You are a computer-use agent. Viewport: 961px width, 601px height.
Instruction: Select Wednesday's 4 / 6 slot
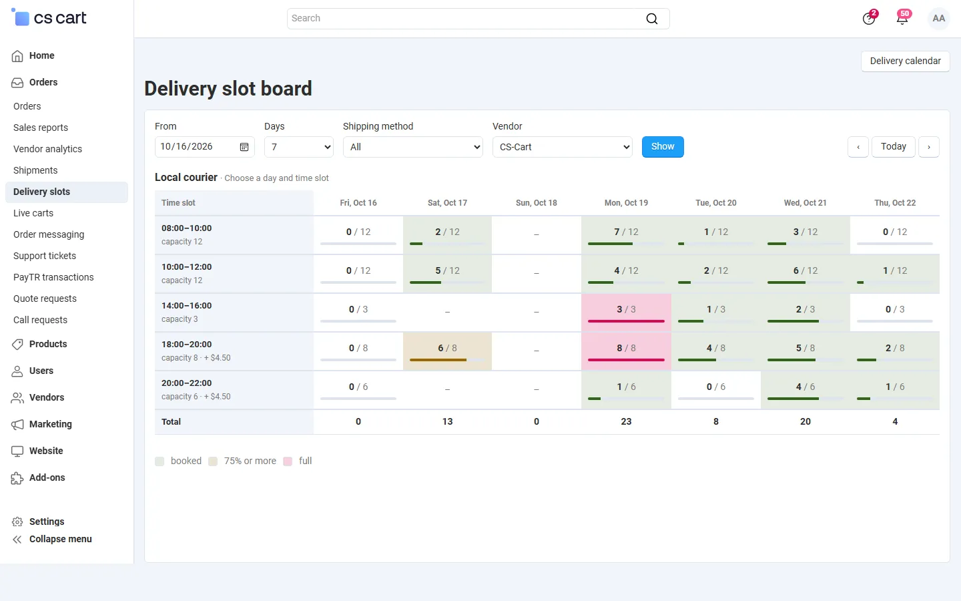[806, 390]
